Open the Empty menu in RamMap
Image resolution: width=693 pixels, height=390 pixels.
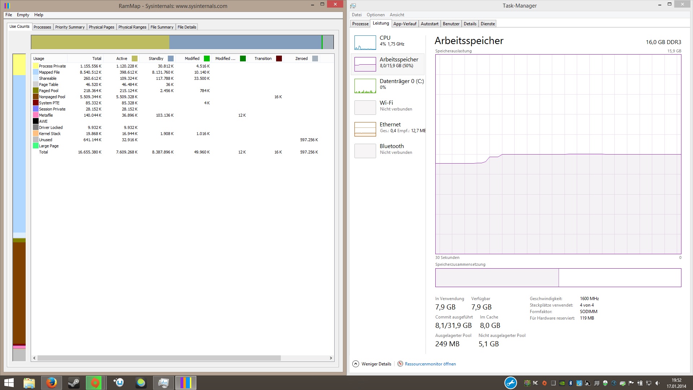coord(23,15)
